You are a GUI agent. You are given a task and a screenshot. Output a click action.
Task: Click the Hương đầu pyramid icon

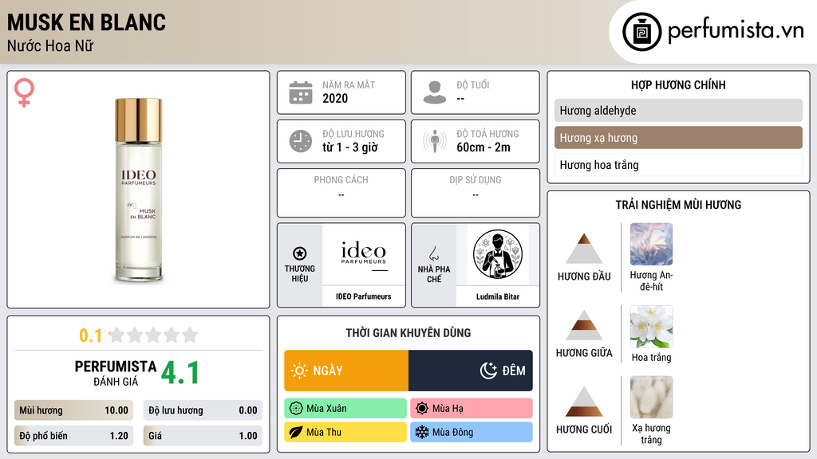tap(584, 249)
